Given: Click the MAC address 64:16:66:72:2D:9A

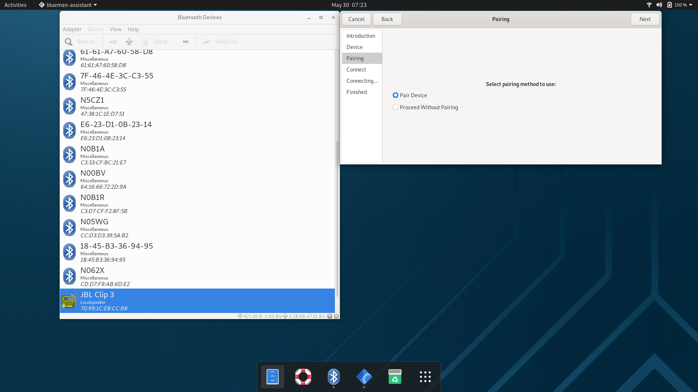Looking at the screenshot, I should pos(103,187).
